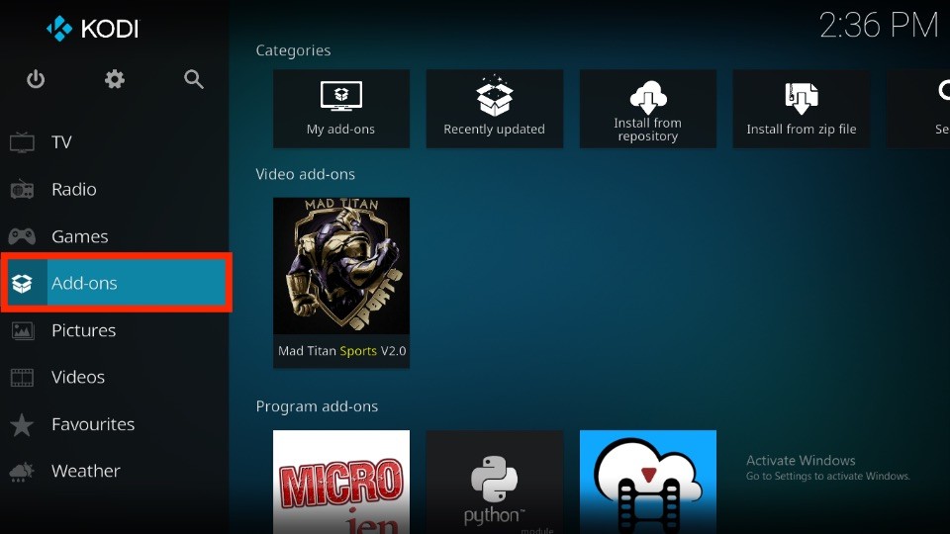
Task: Open Settings via the gear icon
Action: 115,79
